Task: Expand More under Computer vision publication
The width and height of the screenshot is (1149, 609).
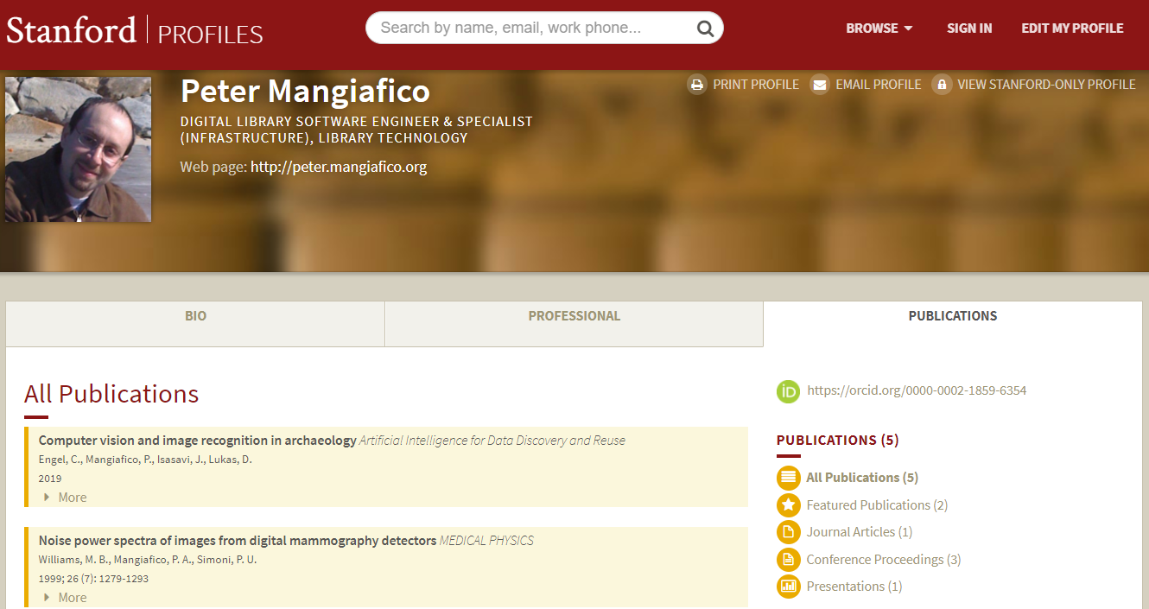Action: pos(65,498)
